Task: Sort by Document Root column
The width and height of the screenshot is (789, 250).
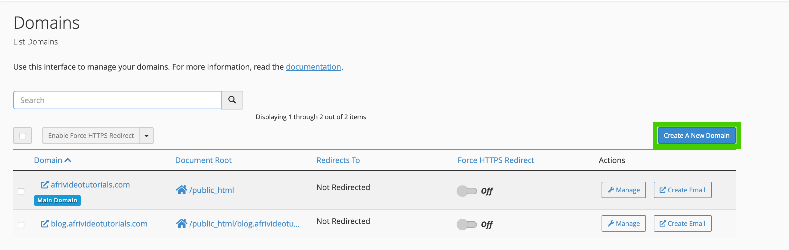Action: tap(203, 160)
